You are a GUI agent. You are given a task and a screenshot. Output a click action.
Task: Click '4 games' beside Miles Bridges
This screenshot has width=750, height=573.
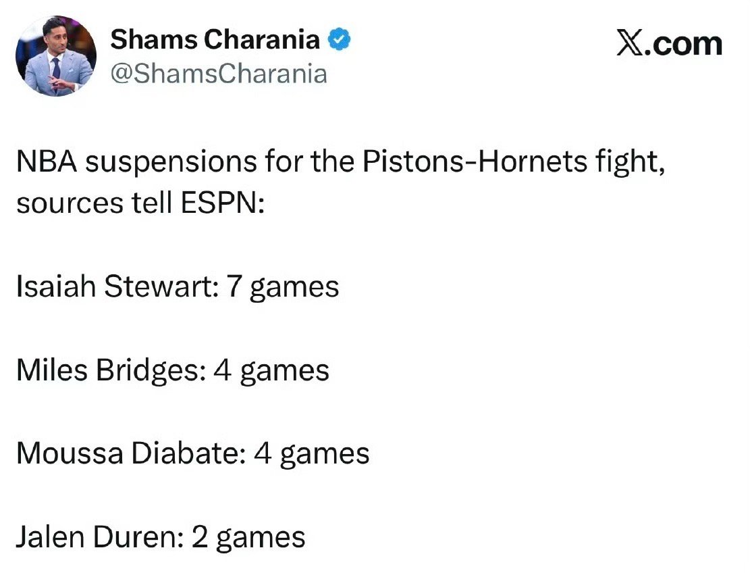[271, 371]
